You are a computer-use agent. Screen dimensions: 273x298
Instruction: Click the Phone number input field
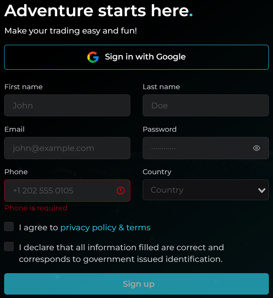[60, 190]
